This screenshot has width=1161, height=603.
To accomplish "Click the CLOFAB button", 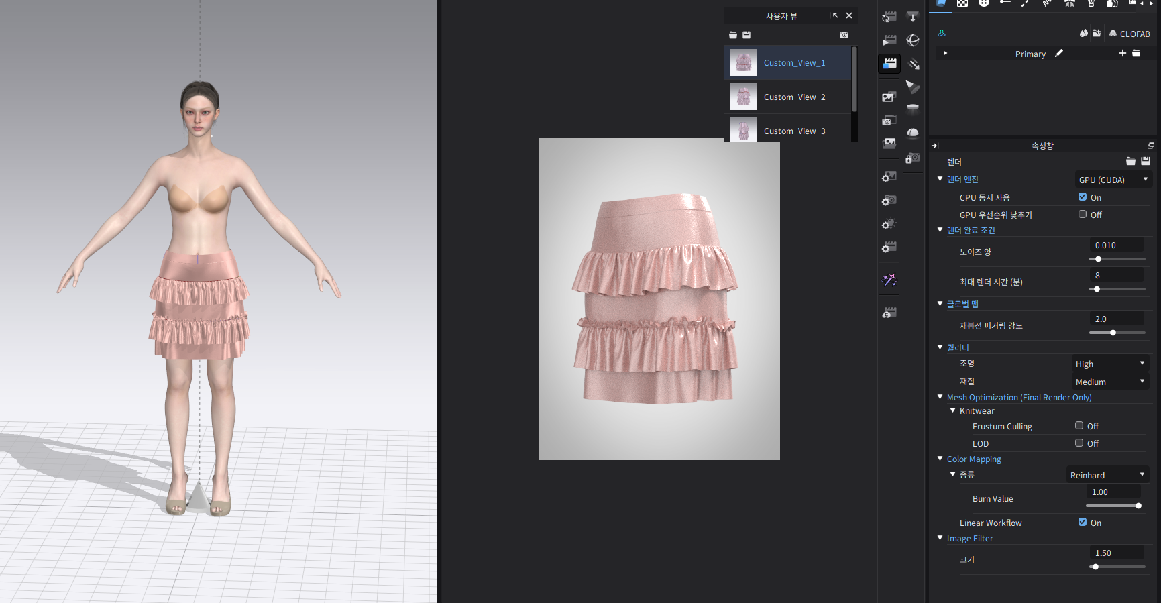I will point(1129,34).
